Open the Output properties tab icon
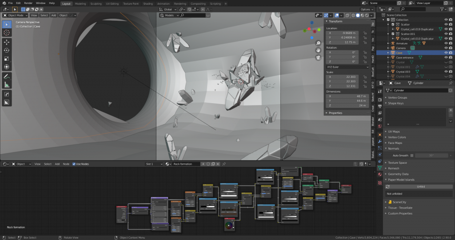 point(380,106)
